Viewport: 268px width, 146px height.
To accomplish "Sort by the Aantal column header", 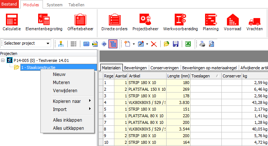I will 121,76.
